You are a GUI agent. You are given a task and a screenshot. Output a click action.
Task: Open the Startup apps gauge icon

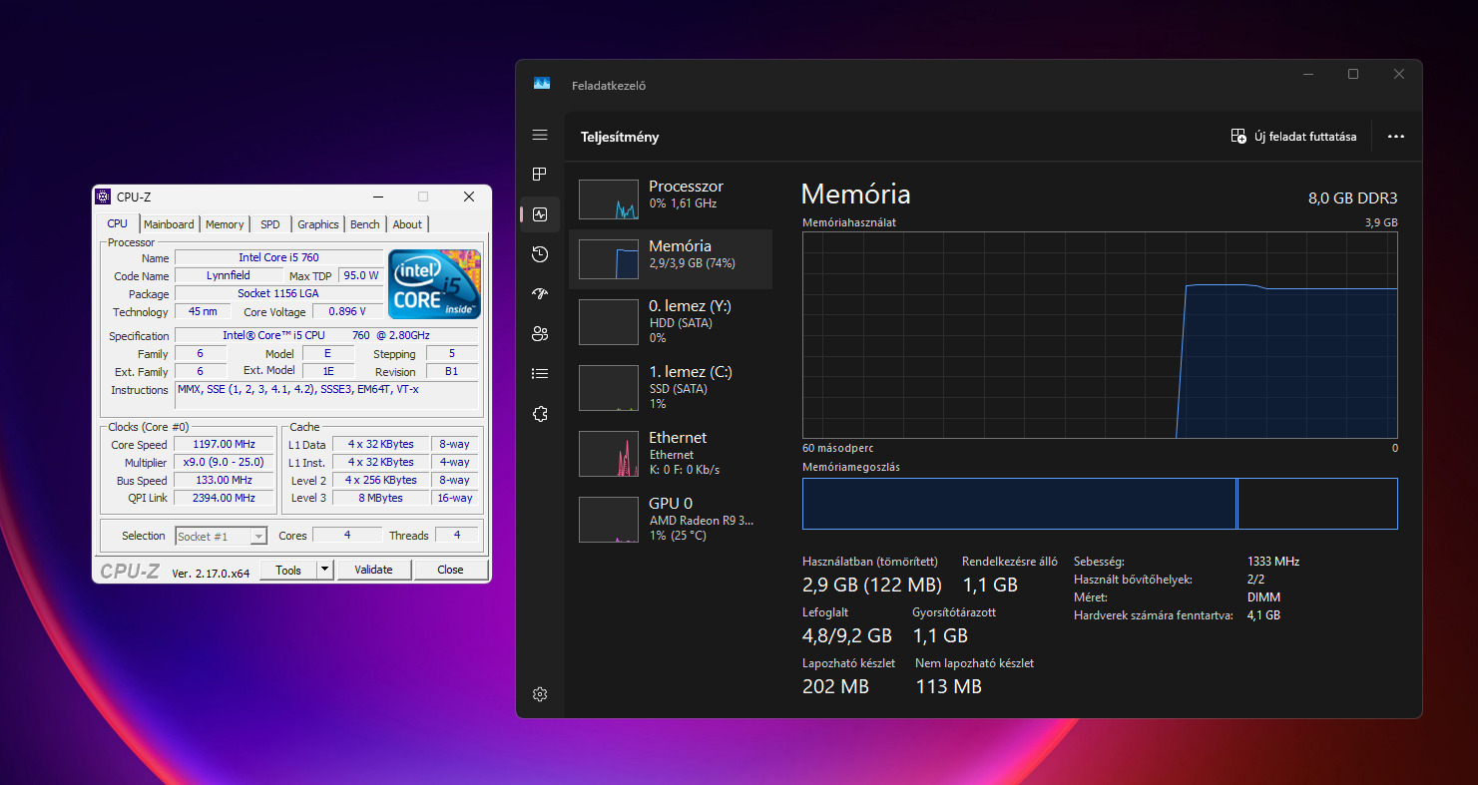pos(540,294)
